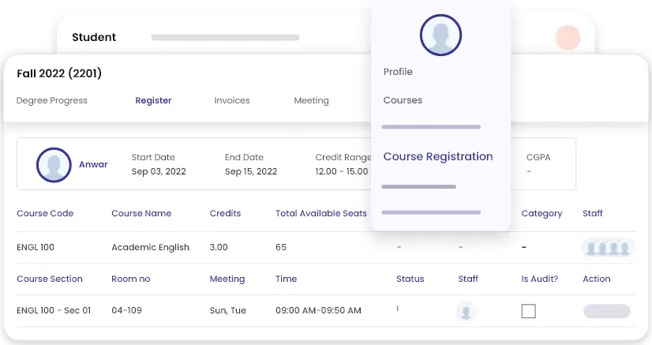
Task: Click the 65 available seats value
Action: pos(281,247)
